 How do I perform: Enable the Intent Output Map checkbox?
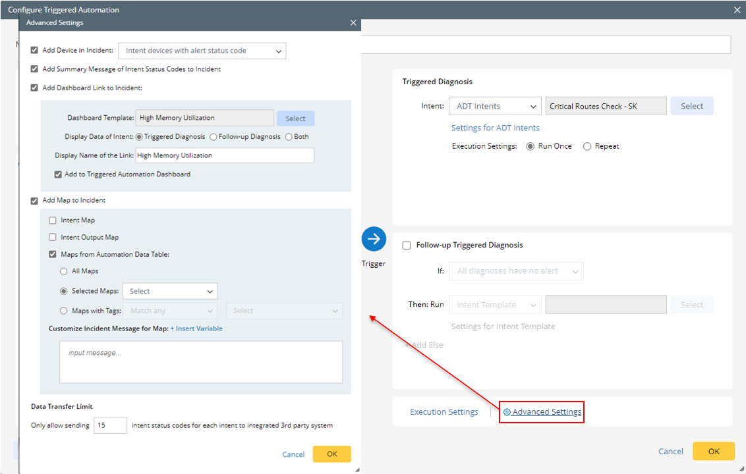point(52,237)
